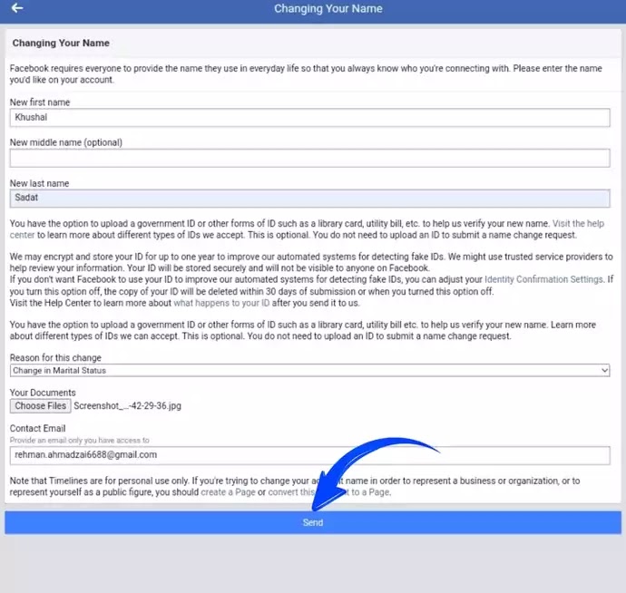Screen dimensions: 626x593
Task: Click the Screenshot file name text
Action: (x=127, y=406)
